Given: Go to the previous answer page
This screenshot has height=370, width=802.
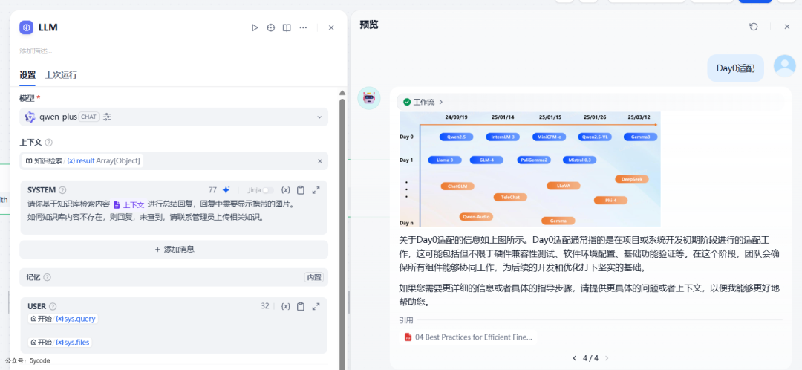Looking at the screenshot, I should click(574, 358).
